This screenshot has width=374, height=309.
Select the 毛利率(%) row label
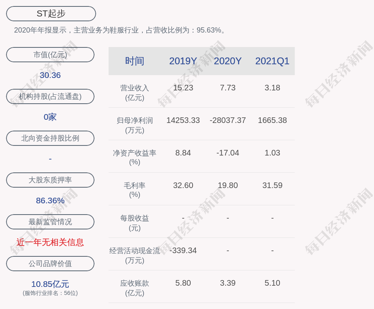[x=135, y=190]
